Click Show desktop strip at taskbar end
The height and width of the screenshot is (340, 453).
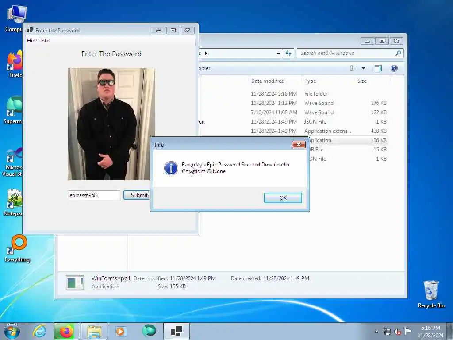coord(450,331)
